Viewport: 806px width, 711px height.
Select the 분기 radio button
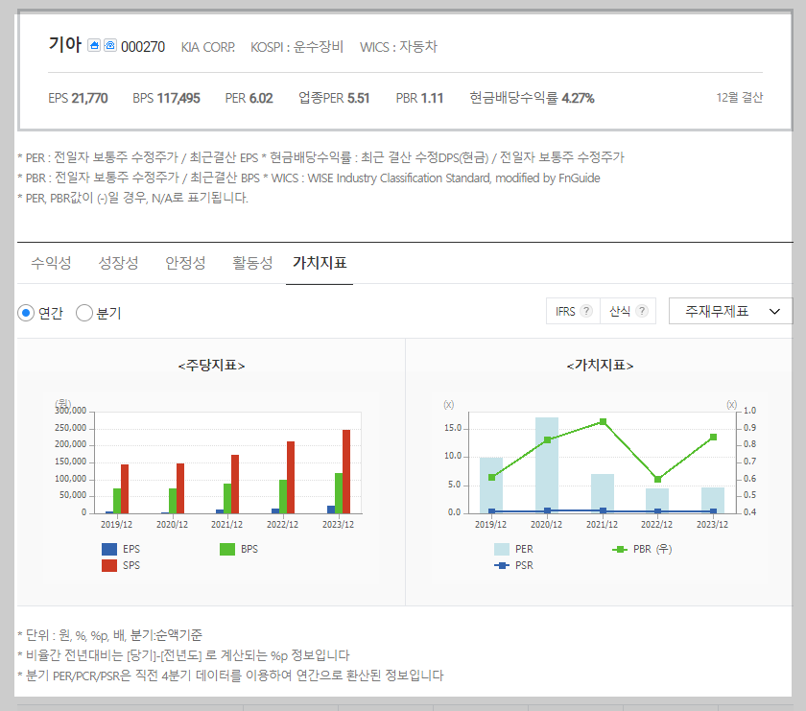pyautogui.click(x=84, y=313)
